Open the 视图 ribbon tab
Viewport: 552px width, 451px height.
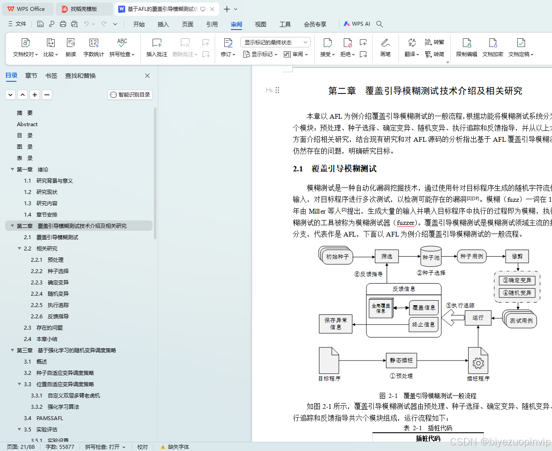tap(261, 24)
